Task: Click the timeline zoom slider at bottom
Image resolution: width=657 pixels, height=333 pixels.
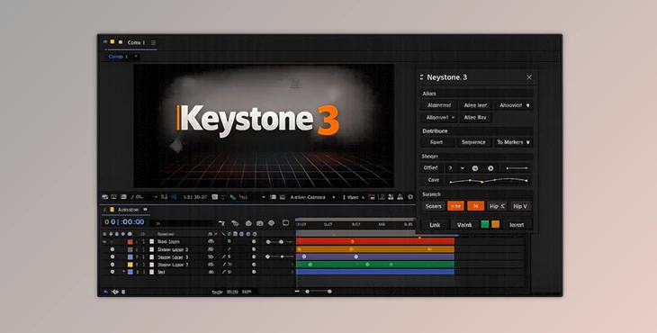Action: point(319,292)
